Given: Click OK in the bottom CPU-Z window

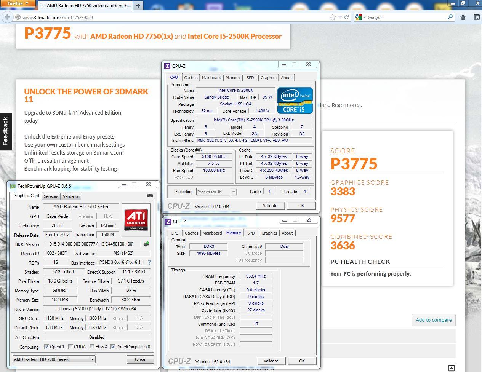Looking at the screenshot, I should pos(302,361).
